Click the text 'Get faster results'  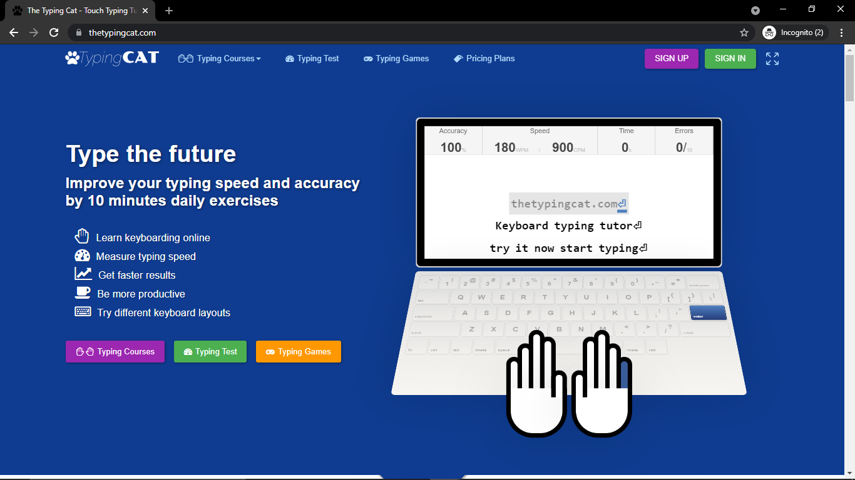[x=137, y=275]
